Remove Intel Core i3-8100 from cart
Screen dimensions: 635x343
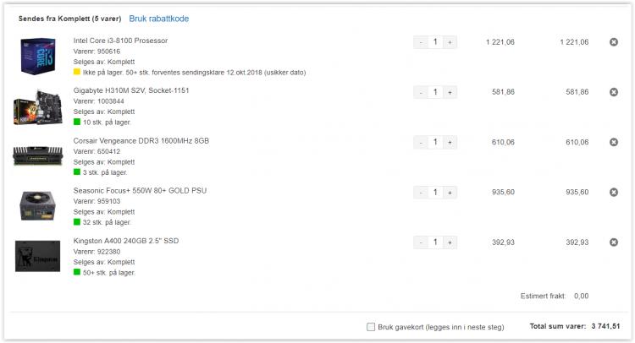614,42
